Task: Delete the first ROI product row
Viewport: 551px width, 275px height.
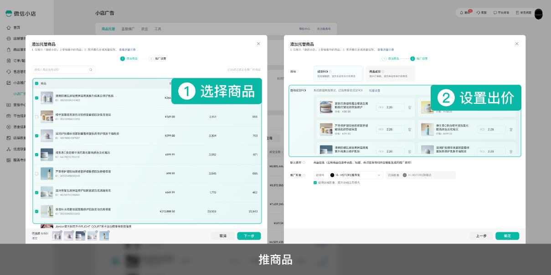Action: coord(409,107)
